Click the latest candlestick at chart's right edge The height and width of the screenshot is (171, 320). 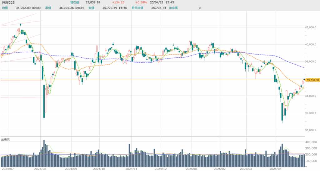click(x=304, y=79)
